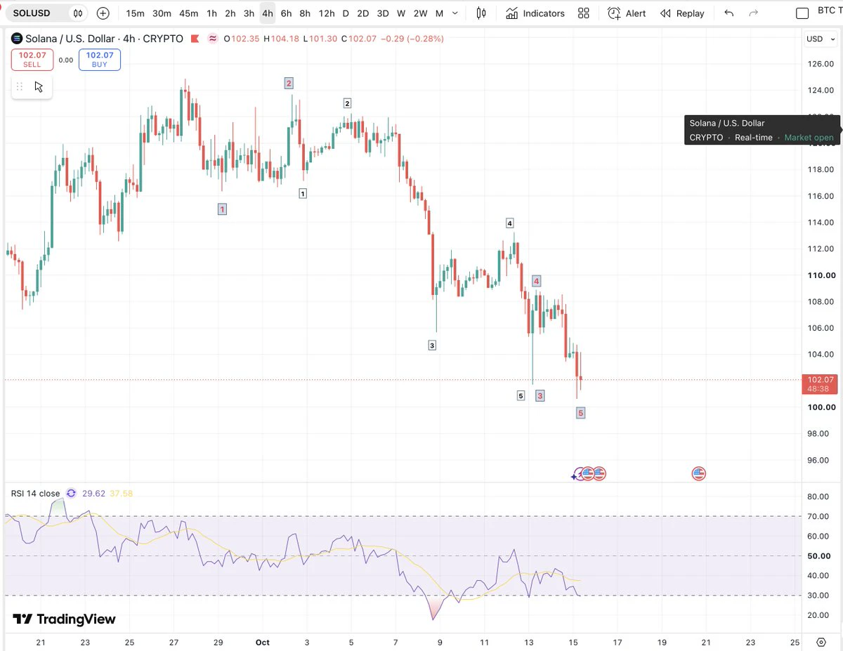Select the arrow cursor tool
This screenshot has width=843, height=651.
(39, 86)
